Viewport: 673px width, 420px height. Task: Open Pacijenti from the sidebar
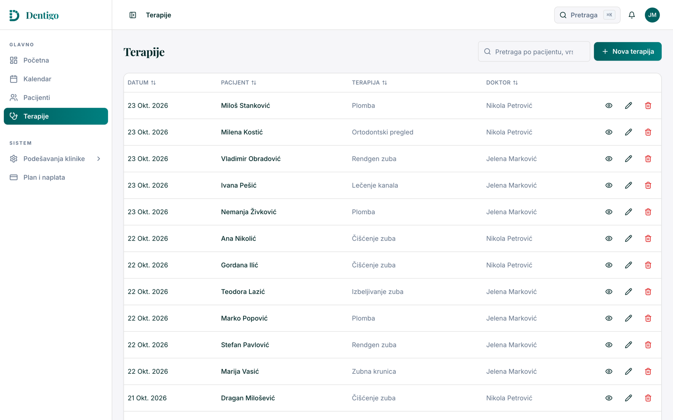56,97
